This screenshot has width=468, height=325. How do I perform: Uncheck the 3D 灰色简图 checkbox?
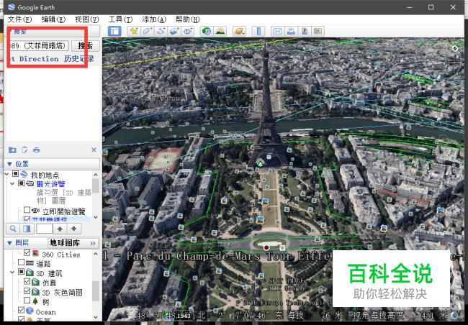27,291
